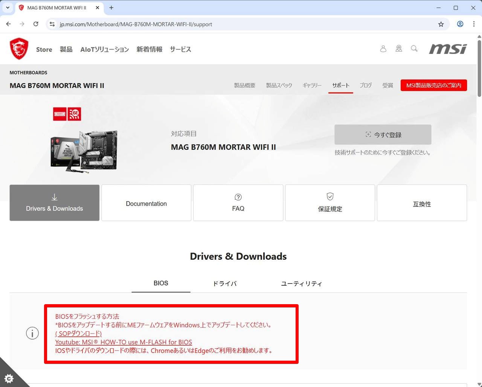Viewport: 482px width, 387px height.
Task: Open the Store menu
Action: (44, 49)
